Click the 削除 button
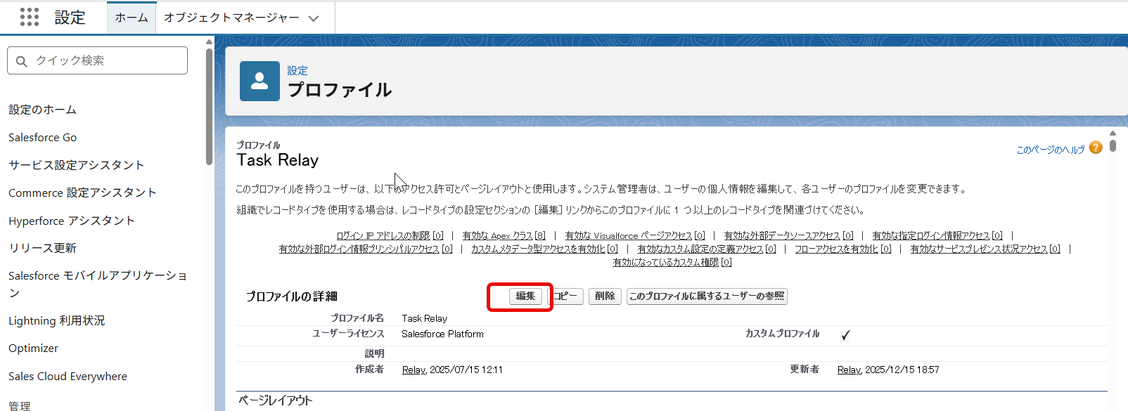 click(605, 296)
